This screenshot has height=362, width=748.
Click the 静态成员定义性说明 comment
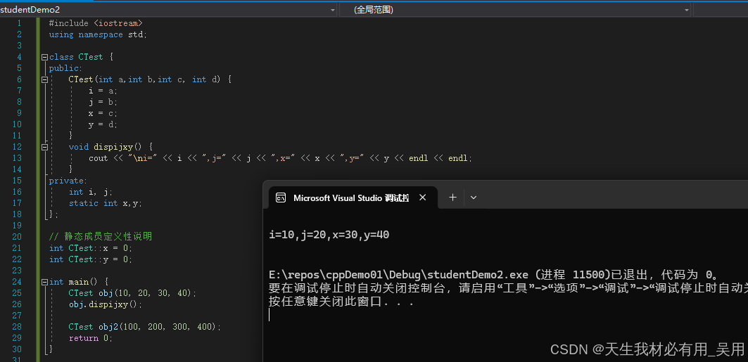[101, 237]
